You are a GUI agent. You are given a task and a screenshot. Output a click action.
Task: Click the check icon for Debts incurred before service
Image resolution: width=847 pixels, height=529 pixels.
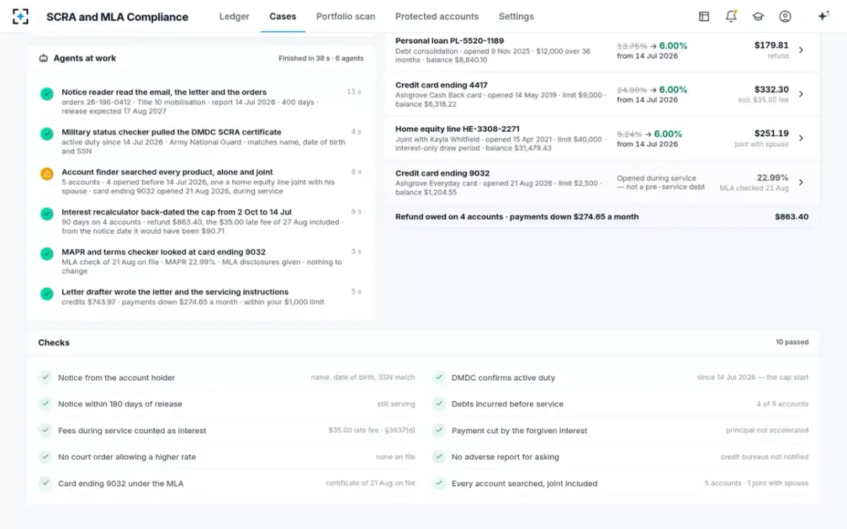pos(439,404)
